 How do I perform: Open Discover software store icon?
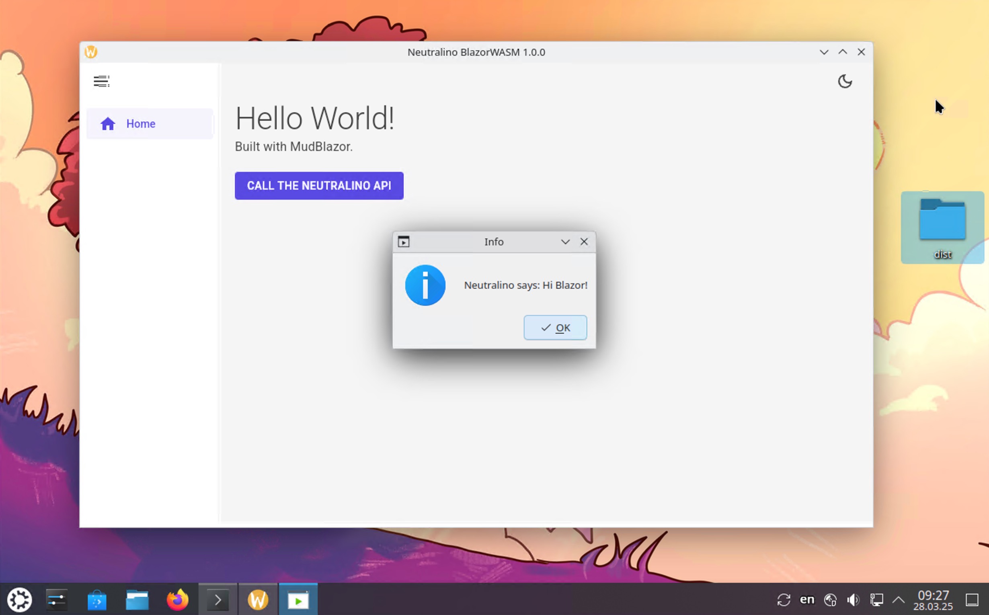coord(97,600)
